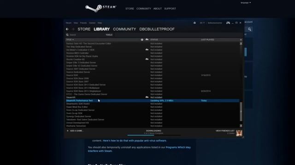Click STORE link in website header
This screenshot has width=295, height=165.
tap(130, 9)
